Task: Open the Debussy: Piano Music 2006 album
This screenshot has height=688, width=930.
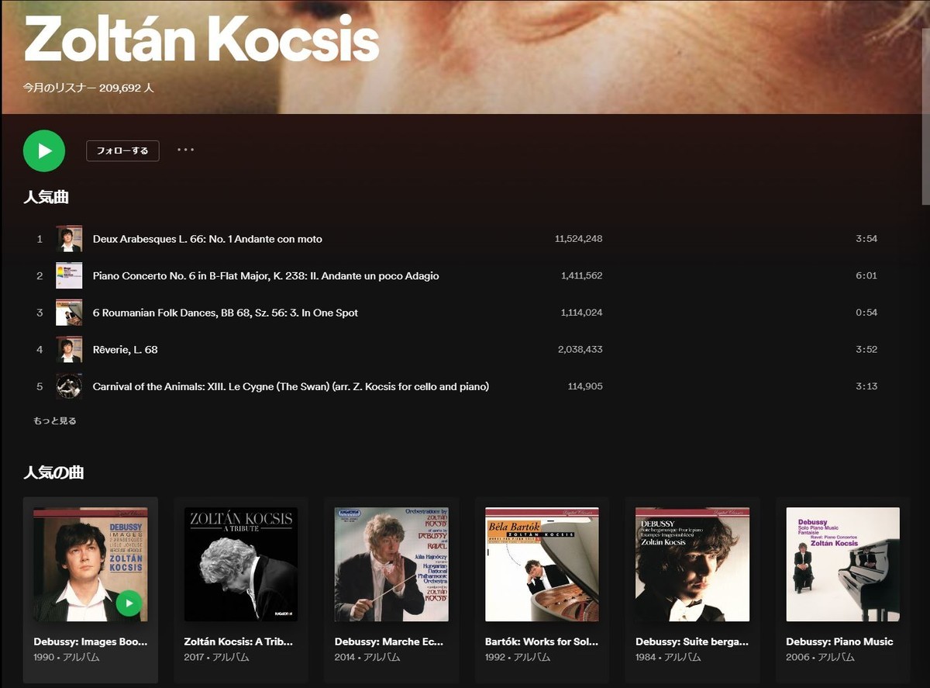Action: pyautogui.click(x=842, y=589)
